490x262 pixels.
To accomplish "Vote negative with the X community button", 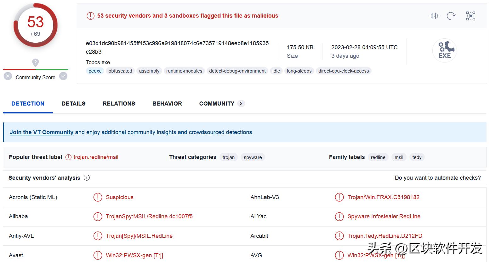I will (x=8, y=76).
